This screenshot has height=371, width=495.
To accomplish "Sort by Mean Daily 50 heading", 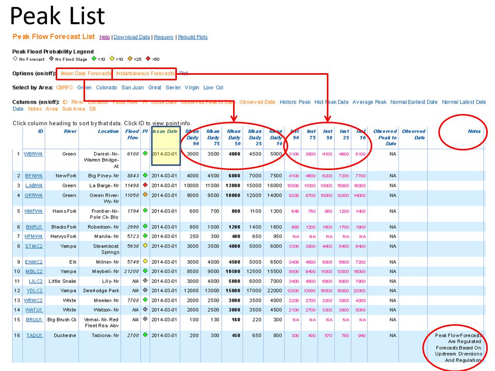I will coord(234,137).
